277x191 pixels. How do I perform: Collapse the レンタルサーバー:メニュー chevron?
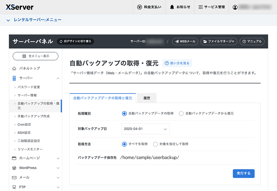click(8, 20)
